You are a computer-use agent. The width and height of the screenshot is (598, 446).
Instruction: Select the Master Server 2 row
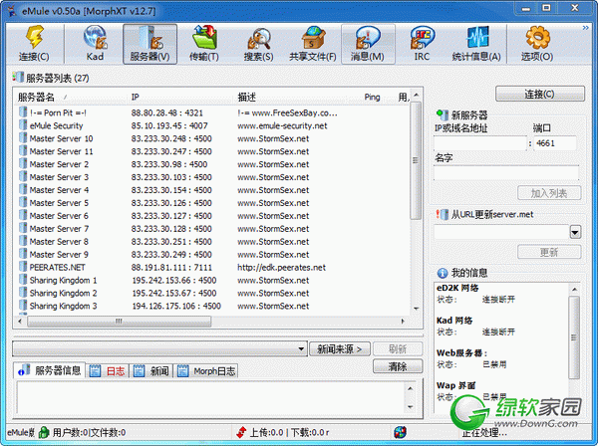(x=211, y=164)
